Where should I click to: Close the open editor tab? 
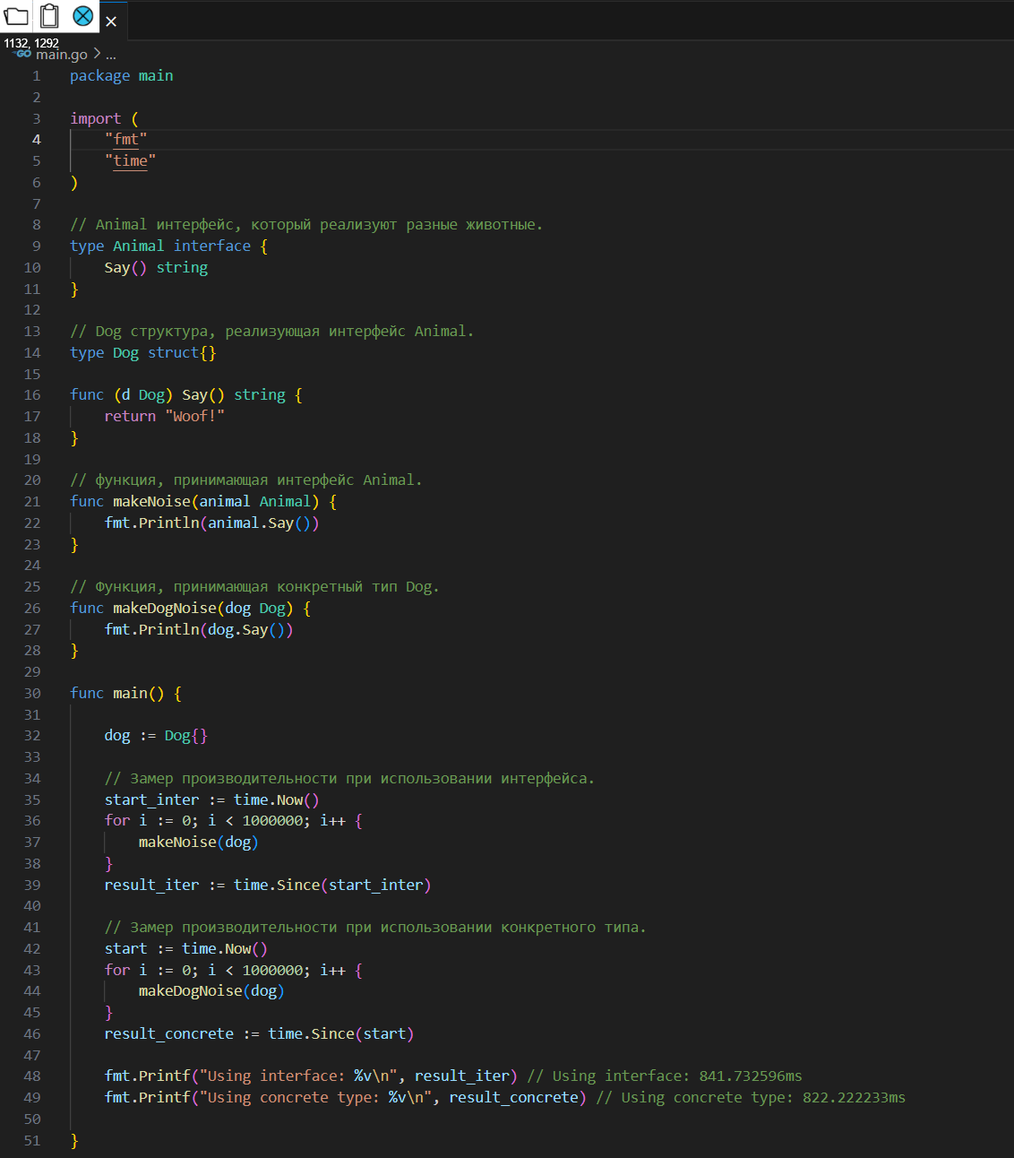coord(111,22)
